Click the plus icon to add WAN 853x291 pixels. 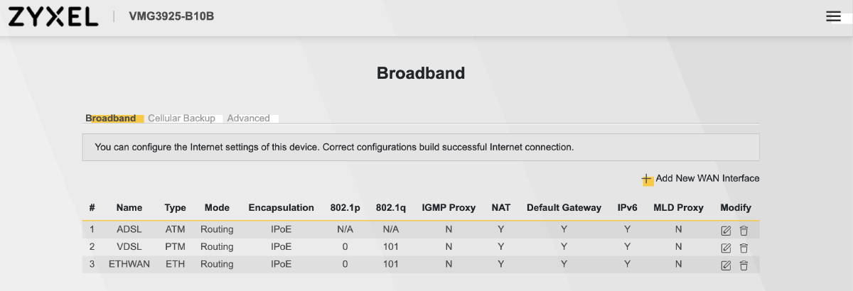pyautogui.click(x=647, y=180)
